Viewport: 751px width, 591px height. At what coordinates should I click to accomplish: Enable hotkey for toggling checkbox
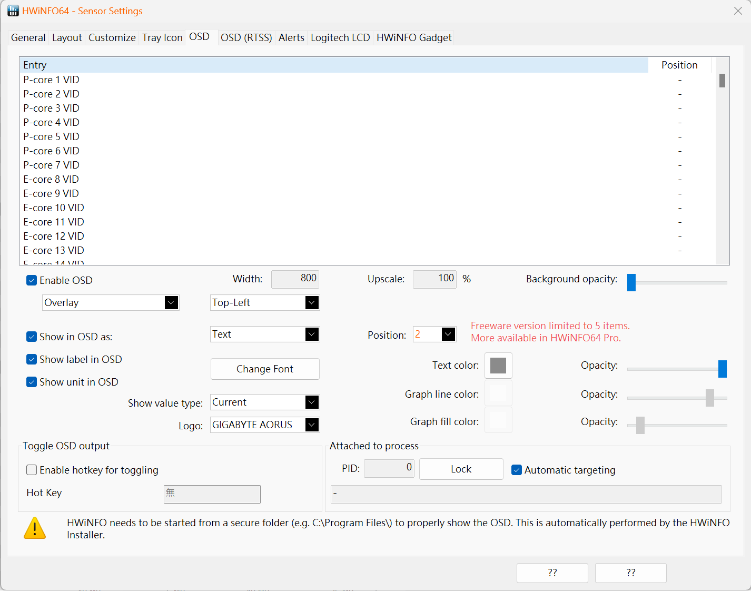click(x=32, y=470)
